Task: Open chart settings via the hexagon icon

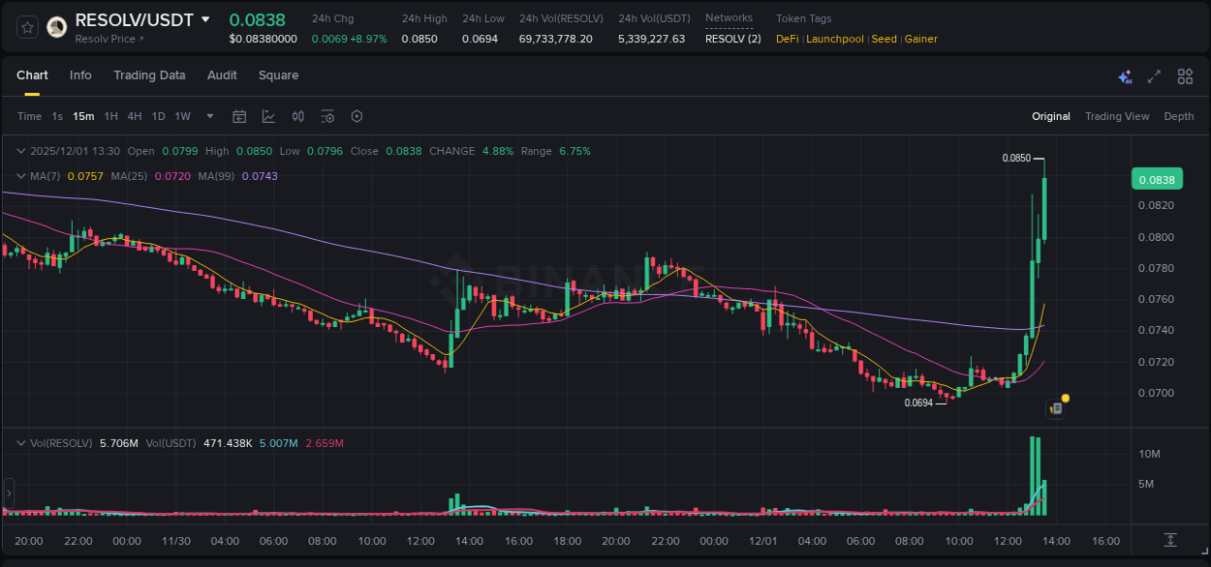Action: pyautogui.click(x=357, y=116)
